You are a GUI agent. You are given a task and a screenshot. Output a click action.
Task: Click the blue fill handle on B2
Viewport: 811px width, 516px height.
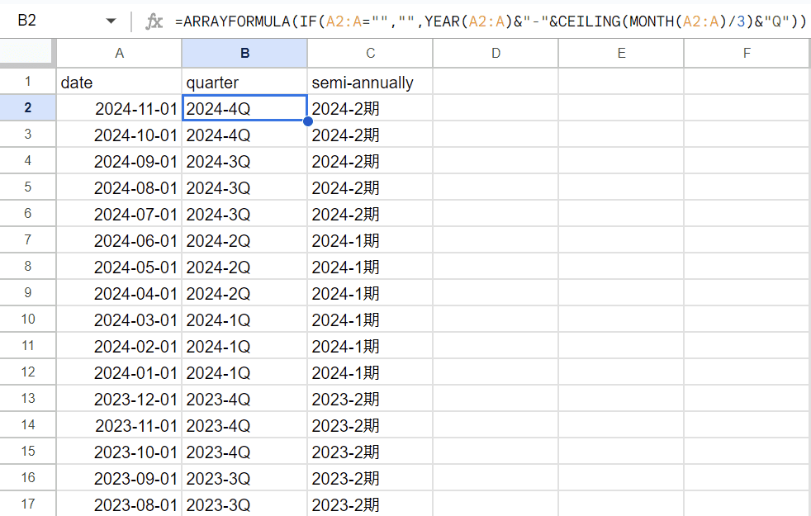[x=307, y=121]
